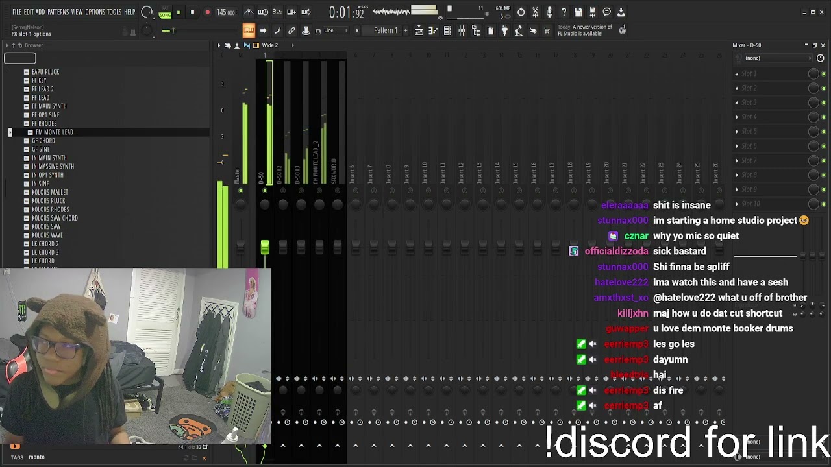Toggle the metronome icon
This screenshot has width=831, height=467.
[249, 12]
